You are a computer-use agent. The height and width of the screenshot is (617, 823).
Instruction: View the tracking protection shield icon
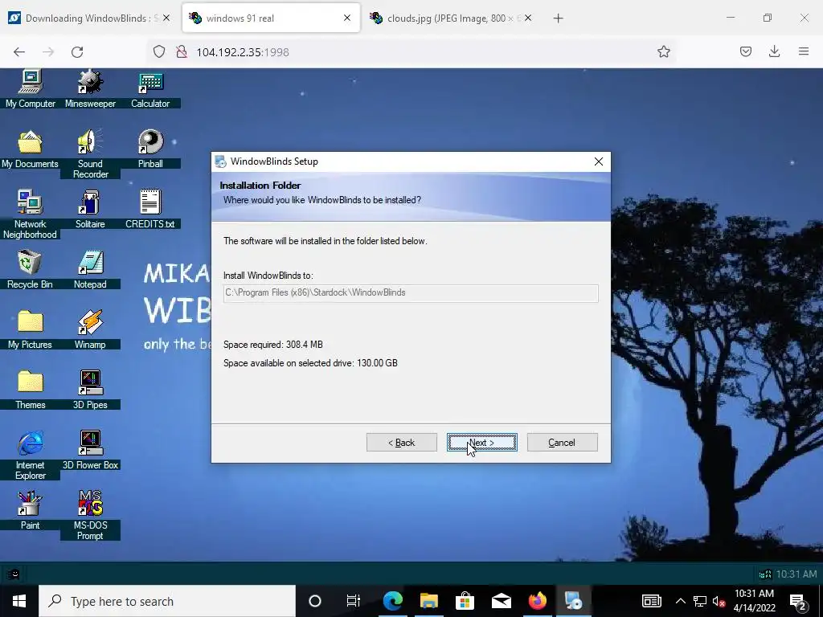point(159,51)
